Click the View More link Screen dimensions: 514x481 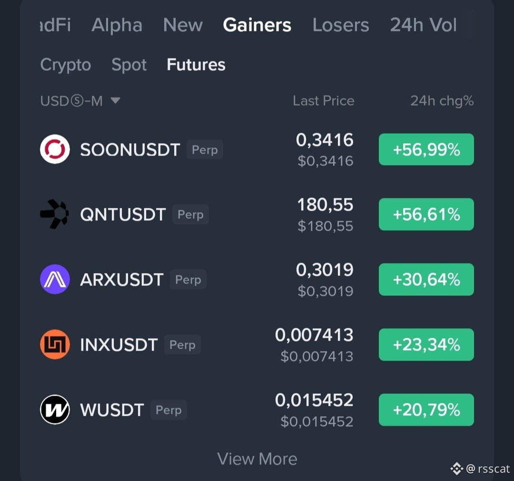(x=257, y=459)
